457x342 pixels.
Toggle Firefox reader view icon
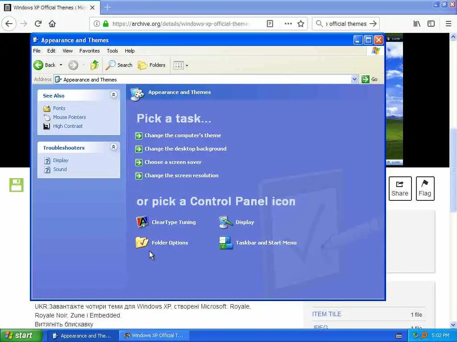click(x=270, y=24)
